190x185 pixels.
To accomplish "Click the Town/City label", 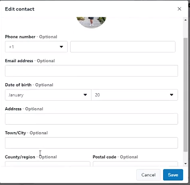I will coord(15,133).
